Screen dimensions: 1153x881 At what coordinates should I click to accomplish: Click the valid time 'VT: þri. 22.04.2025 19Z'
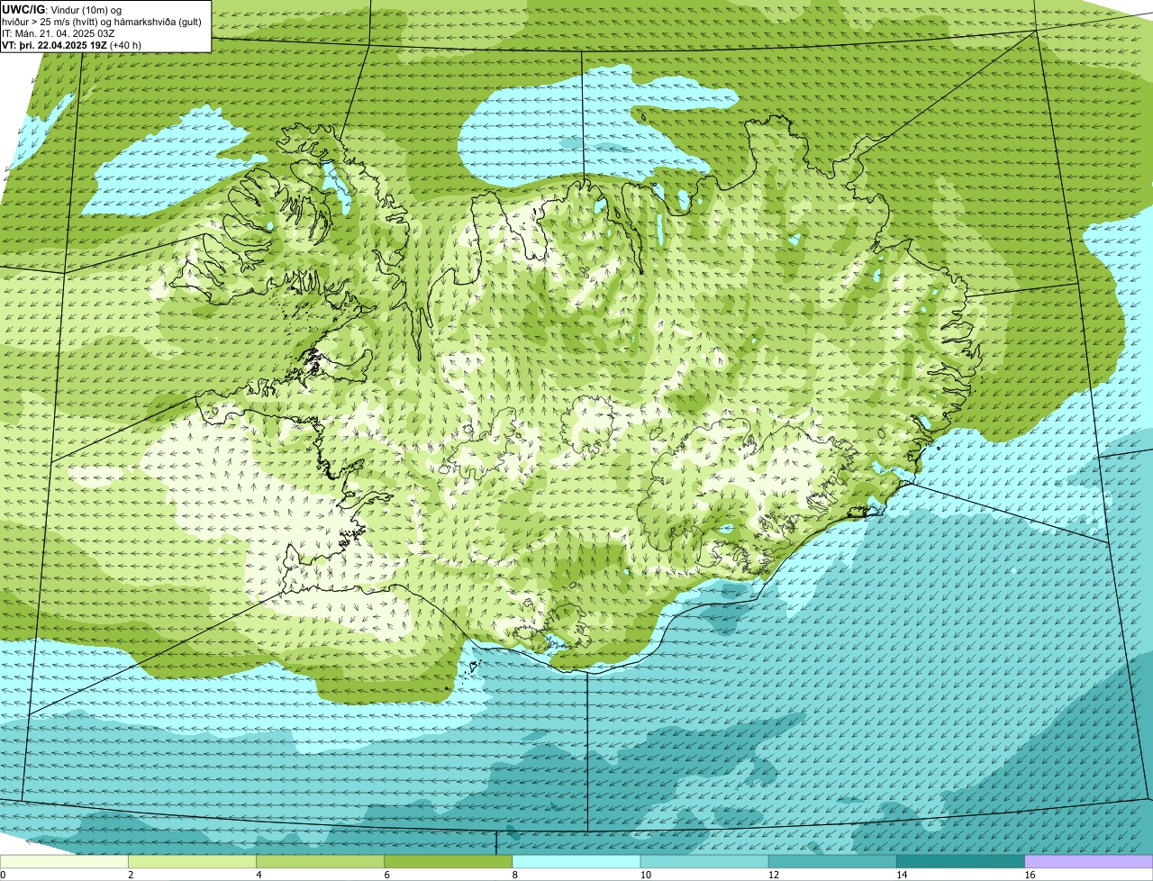(54, 45)
